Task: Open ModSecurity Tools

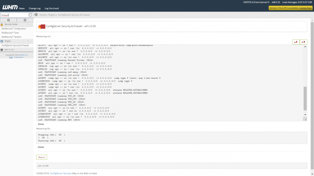Action: click(x=10, y=33)
